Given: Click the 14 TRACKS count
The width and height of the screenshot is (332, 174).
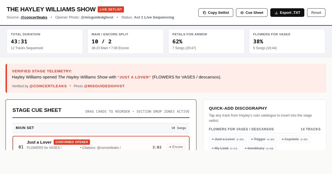Looking at the screenshot, I should click(x=311, y=129).
